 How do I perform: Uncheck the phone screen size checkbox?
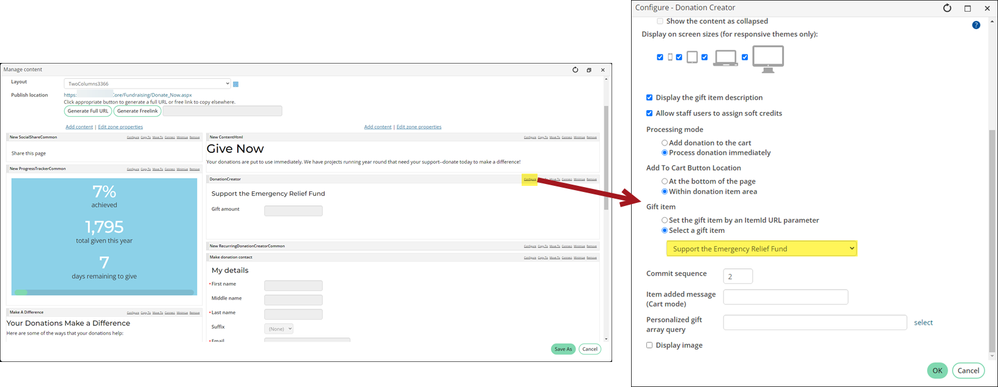point(660,57)
